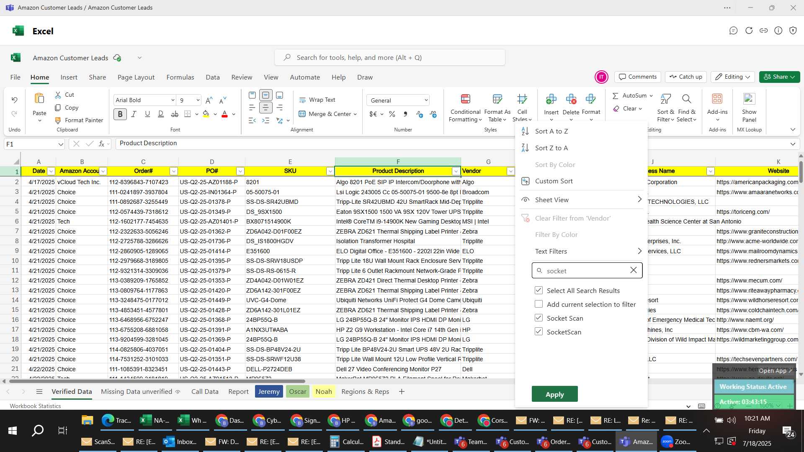Screen dimensions: 804x452
Task: Toggle Bold formatting button
Action: pos(120,114)
